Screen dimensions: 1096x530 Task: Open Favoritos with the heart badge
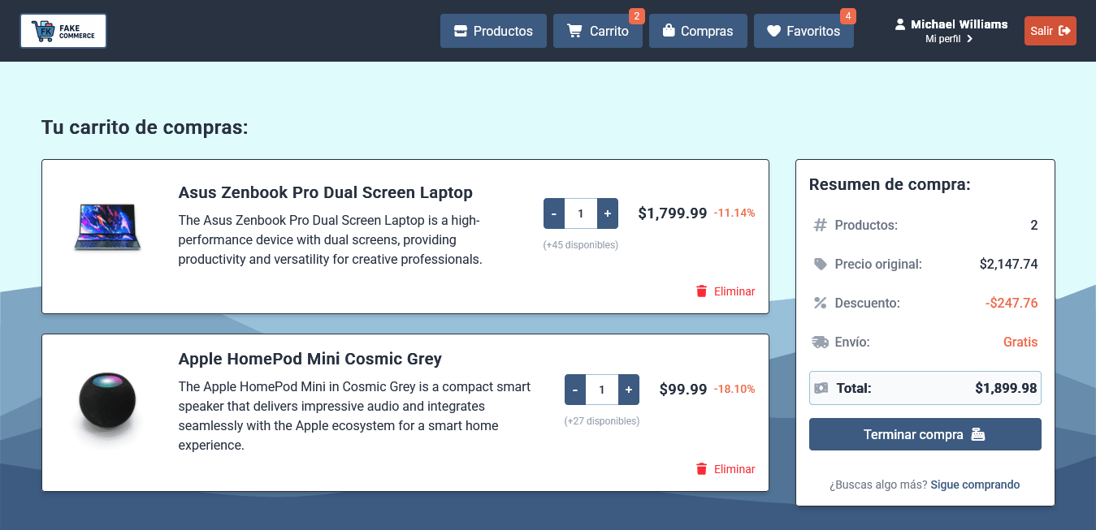804,30
